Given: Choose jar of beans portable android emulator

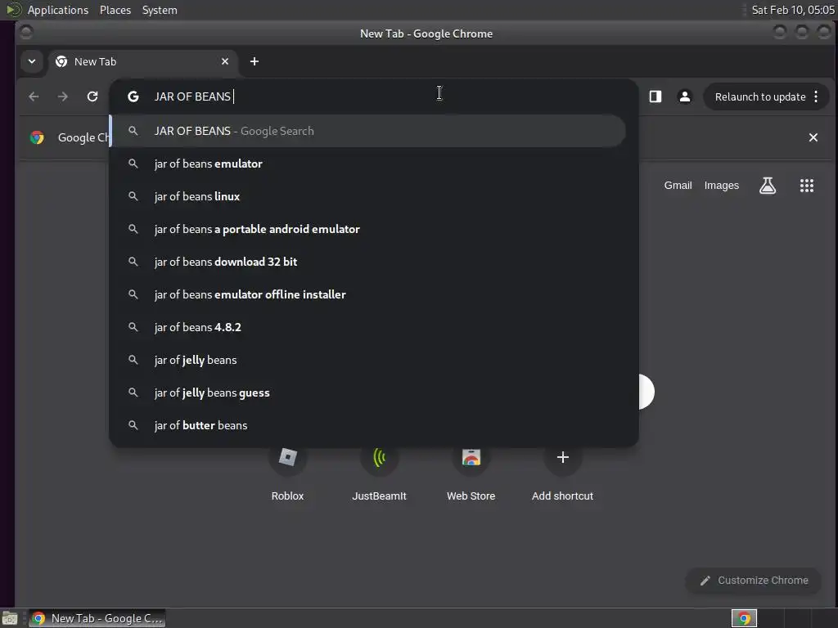Looking at the screenshot, I should tap(367, 229).
